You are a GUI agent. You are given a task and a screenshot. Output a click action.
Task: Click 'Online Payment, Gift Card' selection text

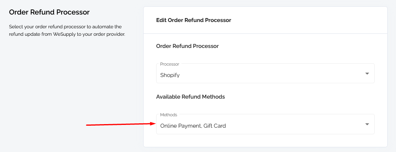[x=193, y=126]
